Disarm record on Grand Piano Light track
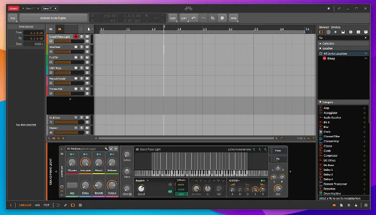This screenshot has width=376, height=215. (76, 37)
